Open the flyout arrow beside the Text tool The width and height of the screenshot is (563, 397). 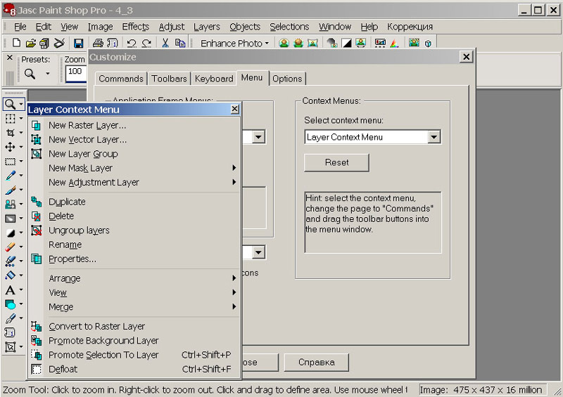coord(21,289)
